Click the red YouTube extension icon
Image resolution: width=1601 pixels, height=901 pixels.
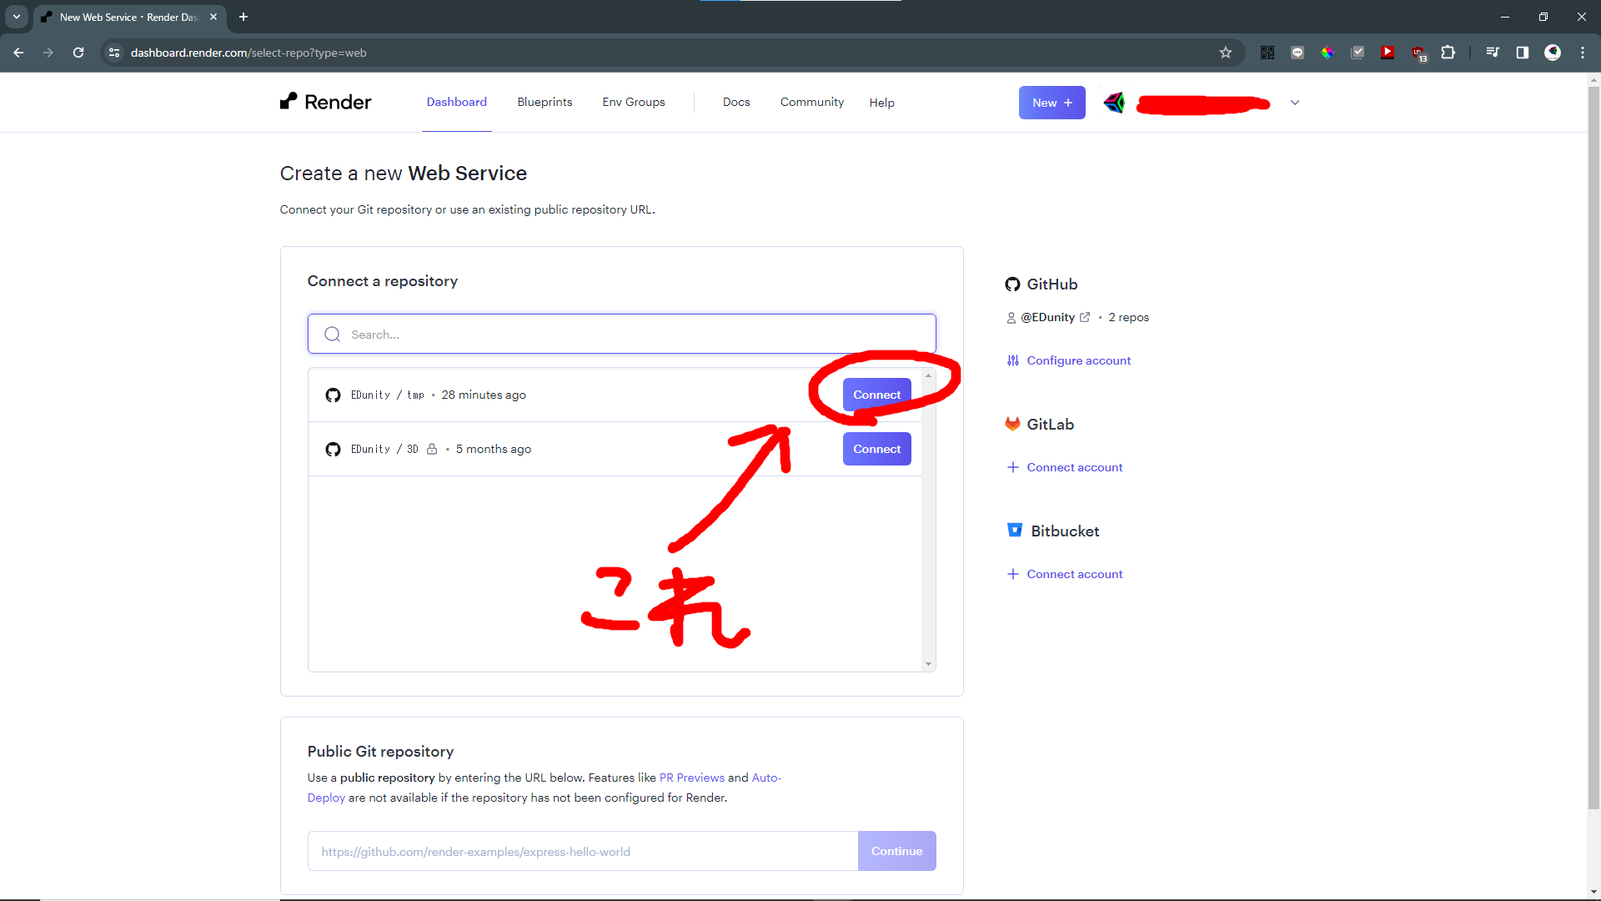(1387, 53)
